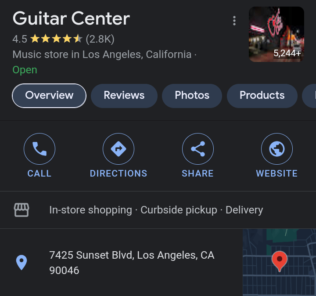Open the Website globe icon
Screen dimensions: 316x296
click(x=276, y=149)
